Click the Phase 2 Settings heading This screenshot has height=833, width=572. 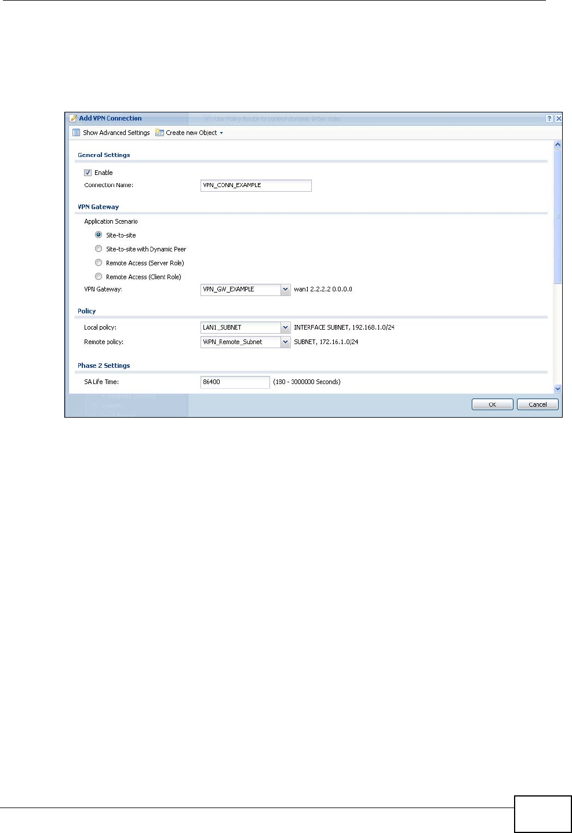(104, 366)
